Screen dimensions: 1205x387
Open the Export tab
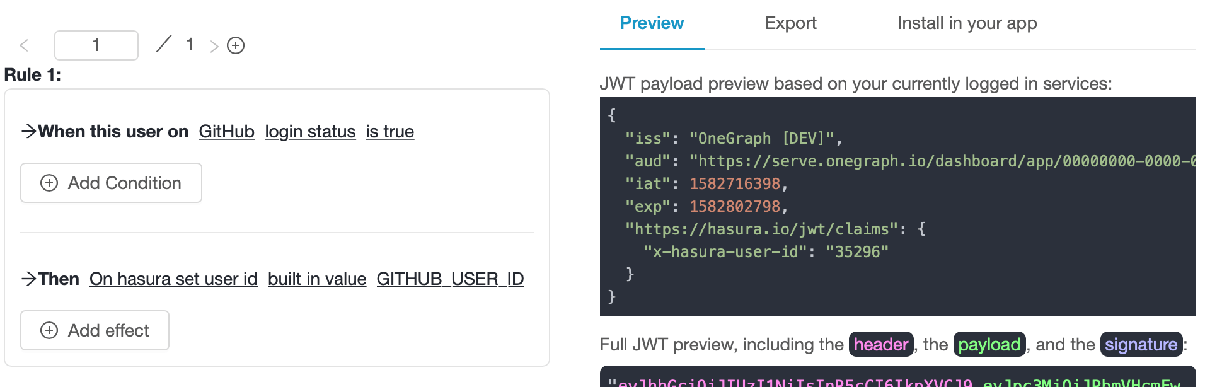click(x=790, y=23)
